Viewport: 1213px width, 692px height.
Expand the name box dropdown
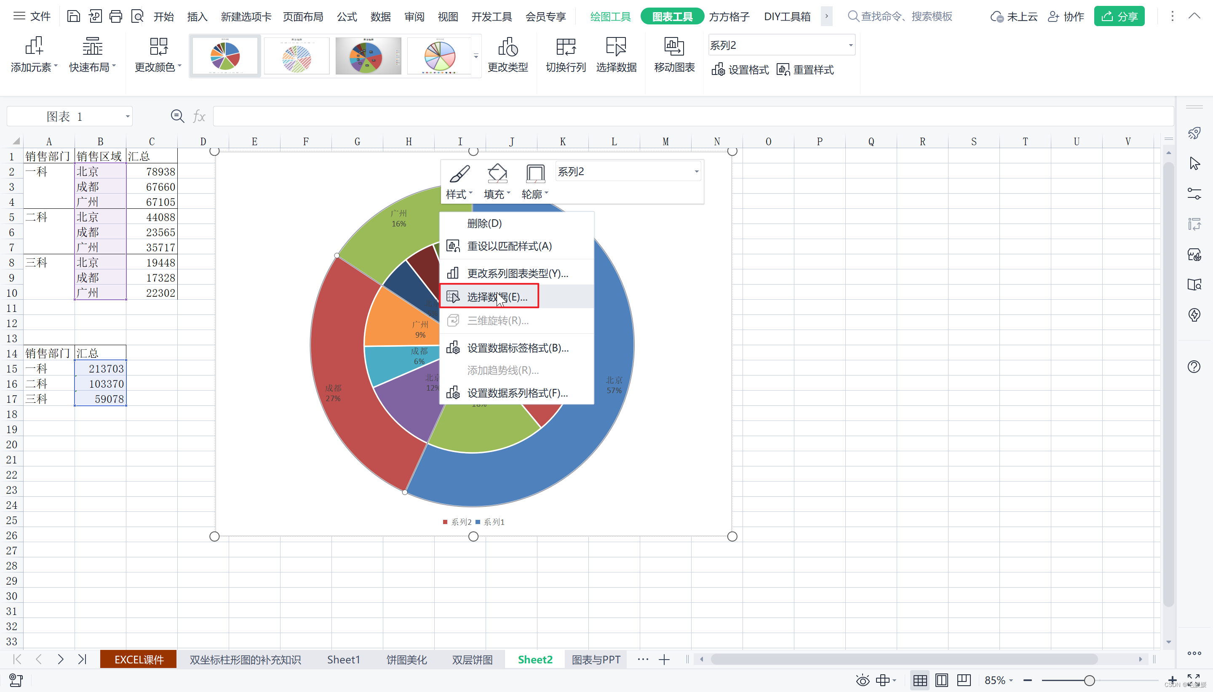coord(128,117)
